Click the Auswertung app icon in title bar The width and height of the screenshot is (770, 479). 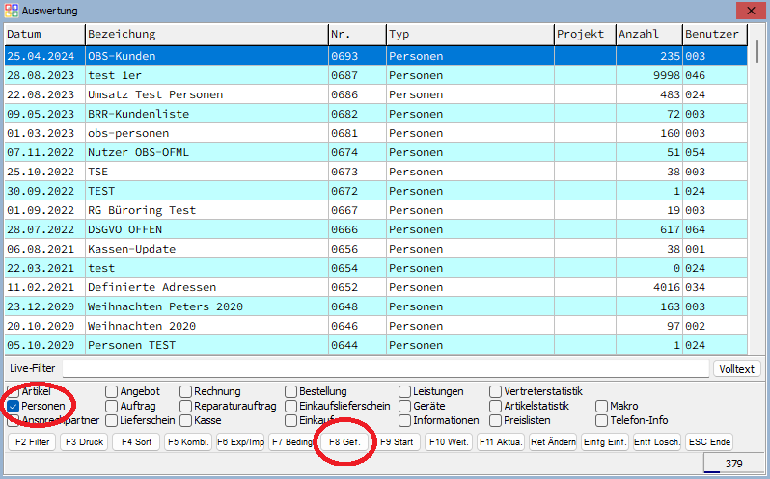(x=11, y=11)
